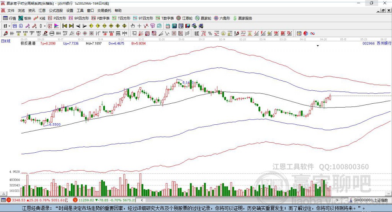Open the P数字表 number table
The height and width of the screenshot is (212, 392).
(101, 18)
